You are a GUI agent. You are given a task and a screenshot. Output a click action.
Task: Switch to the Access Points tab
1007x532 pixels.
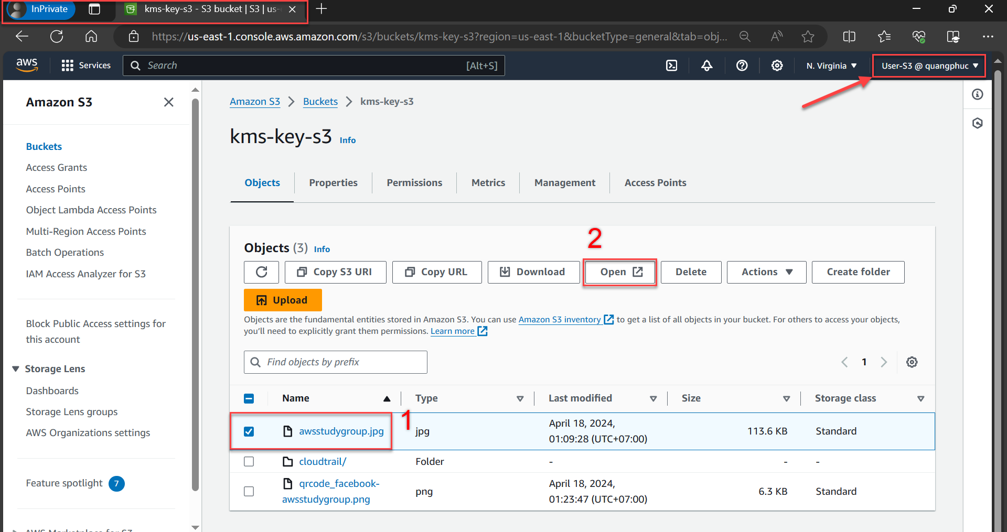click(655, 183)
